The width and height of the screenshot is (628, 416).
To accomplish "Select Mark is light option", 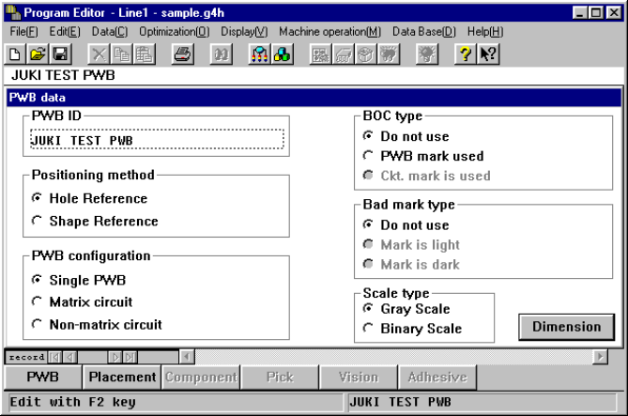I will click(411, 244).
